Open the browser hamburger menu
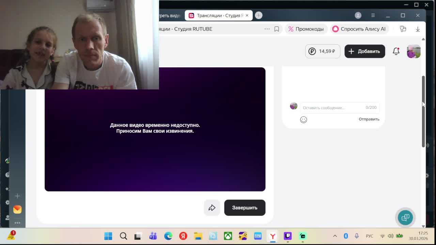 373,15
